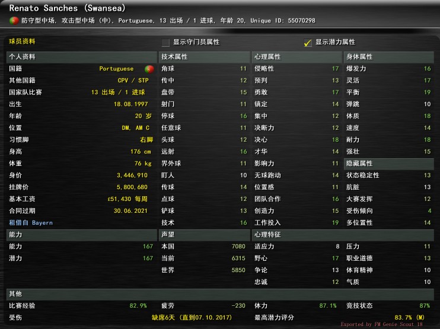This screenshot has width=440, height=329.
Task: Click the 潜力 value 167
Action: [148, 258]
